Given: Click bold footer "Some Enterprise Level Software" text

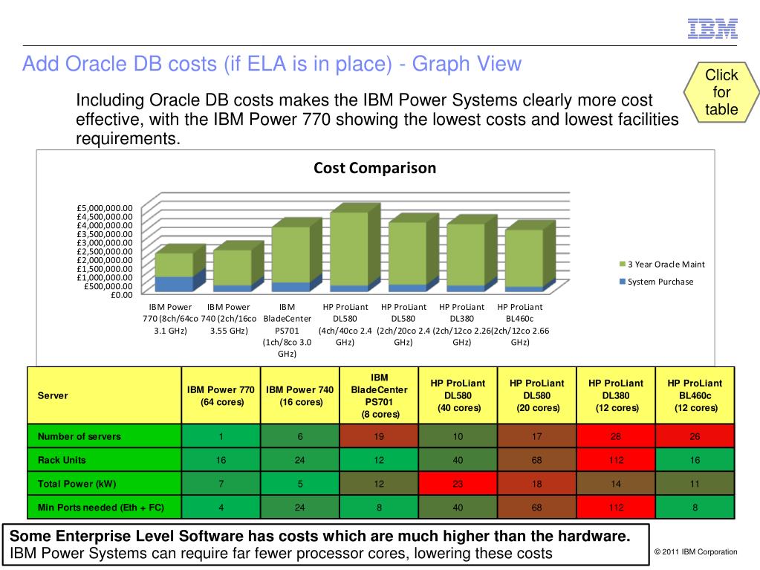Looking at the screenshot, I should 320,536.
